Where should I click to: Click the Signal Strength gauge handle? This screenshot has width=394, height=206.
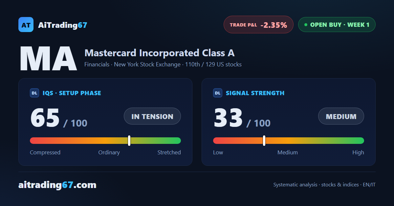tap(264, 141)
